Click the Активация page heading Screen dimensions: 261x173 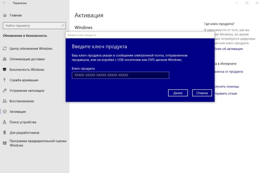click(89, 15)
